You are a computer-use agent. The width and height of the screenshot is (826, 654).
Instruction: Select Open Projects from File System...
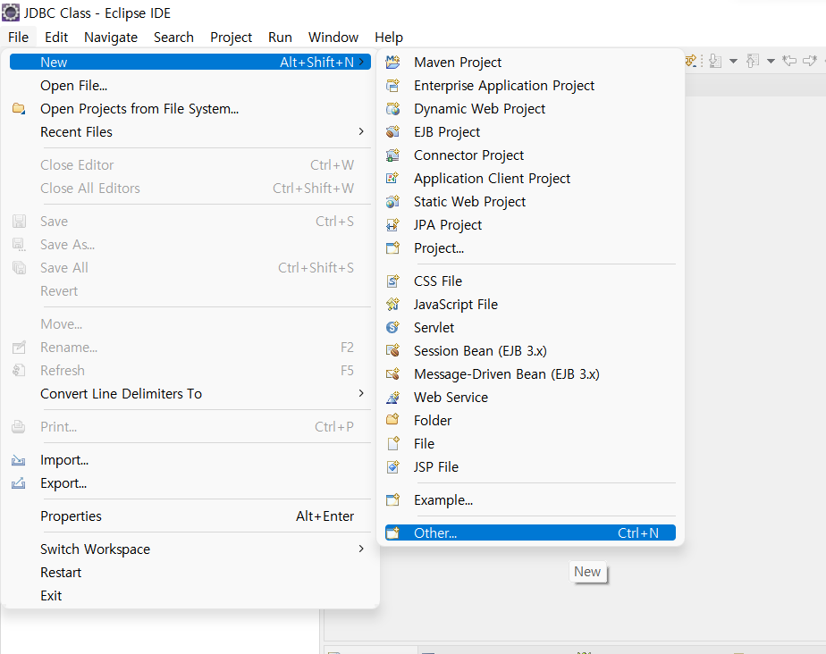point(190,108)
